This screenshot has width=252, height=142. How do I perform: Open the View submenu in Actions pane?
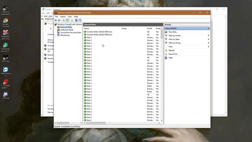[x=187, y=47]
